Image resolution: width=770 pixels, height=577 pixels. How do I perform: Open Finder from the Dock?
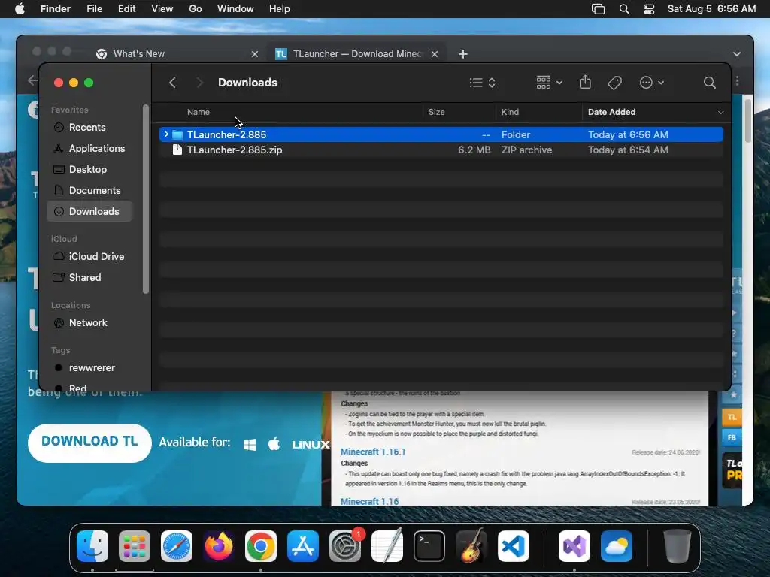pyautogui.click(x=92, y=546)
